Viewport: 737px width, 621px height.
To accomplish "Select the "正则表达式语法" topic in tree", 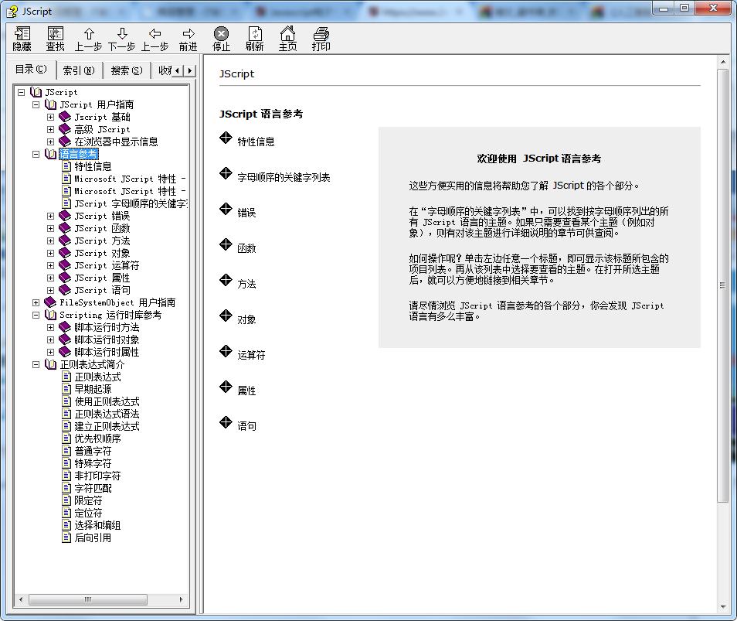I will tap(107, 414).
